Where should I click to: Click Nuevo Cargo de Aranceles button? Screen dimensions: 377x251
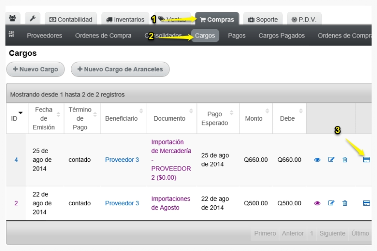120,69
